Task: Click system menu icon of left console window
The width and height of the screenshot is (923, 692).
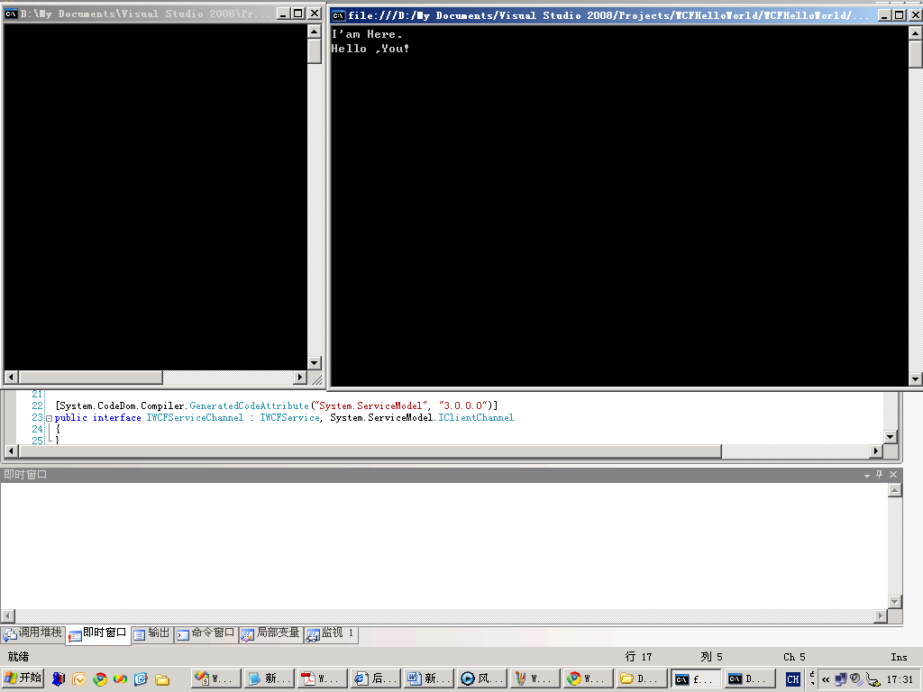Action: 12,14
